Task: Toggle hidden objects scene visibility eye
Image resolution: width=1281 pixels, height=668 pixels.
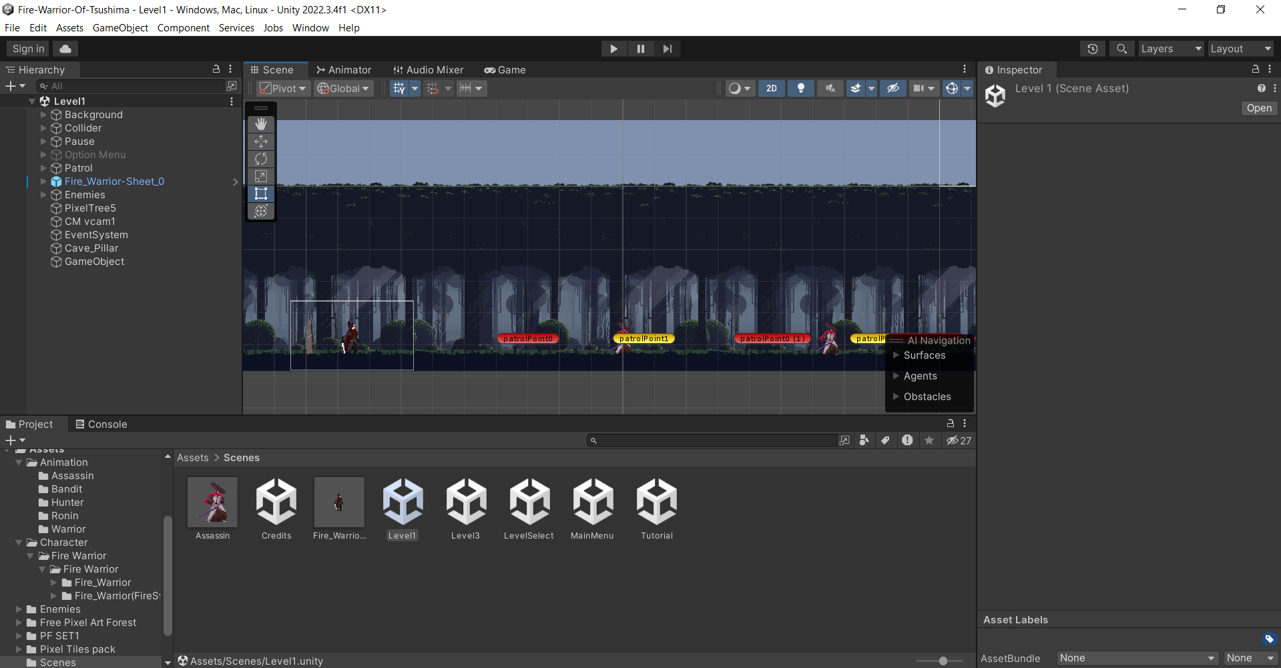Action: (x=893, y=89)
